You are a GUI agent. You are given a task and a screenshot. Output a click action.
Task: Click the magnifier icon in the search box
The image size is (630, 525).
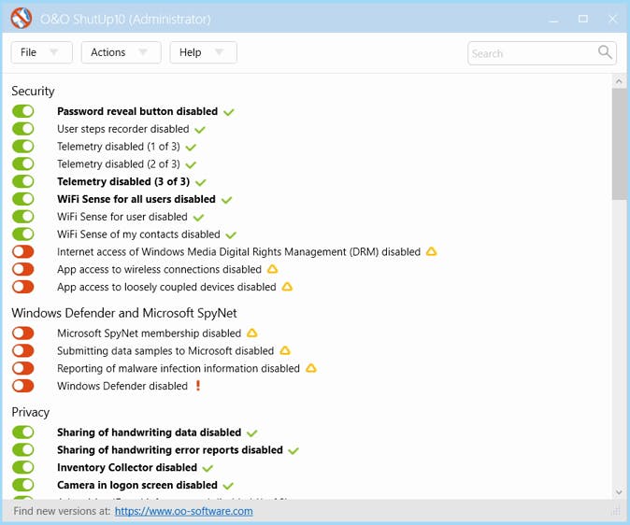(x=605, y=52)
